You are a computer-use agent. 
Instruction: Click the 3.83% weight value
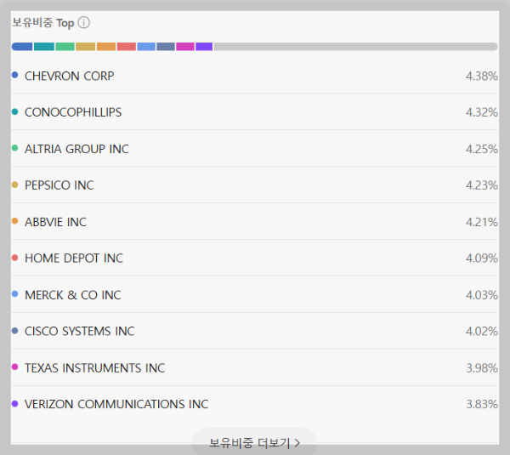(x=482, y=404)
